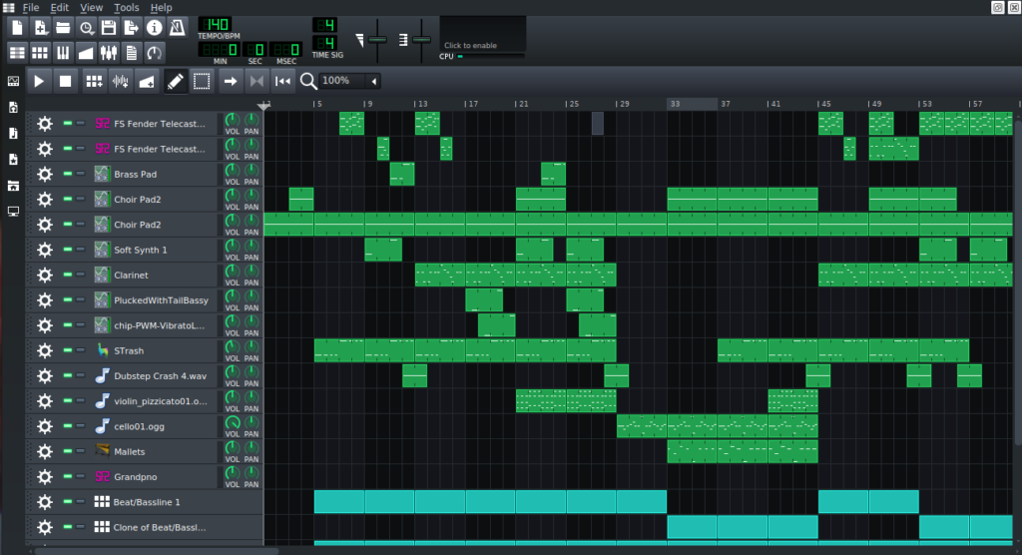
Task: Click the chip-PWM-VibratoL track name button
Action: click(x=154, y=325)
